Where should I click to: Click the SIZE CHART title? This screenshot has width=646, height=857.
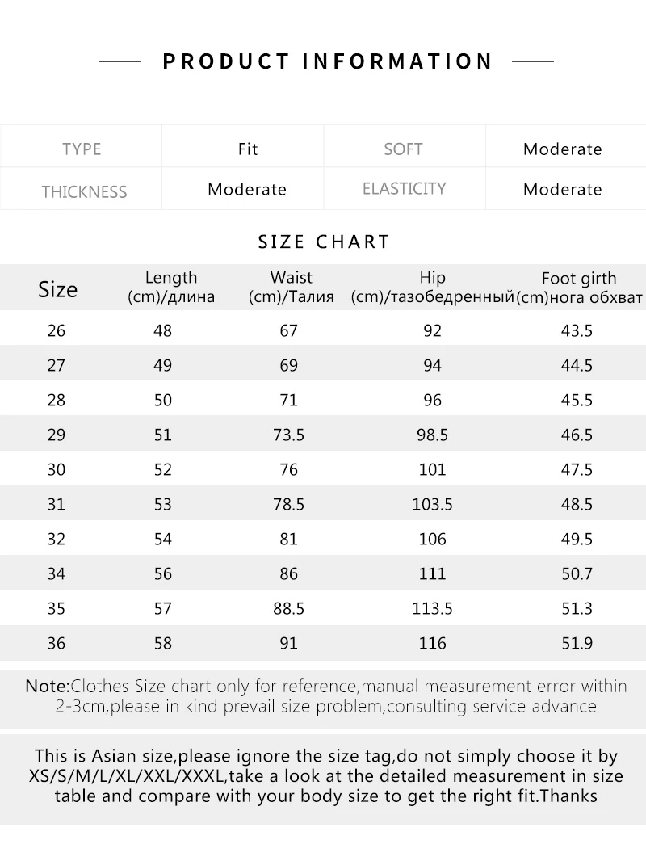click(x=324, y=242)
